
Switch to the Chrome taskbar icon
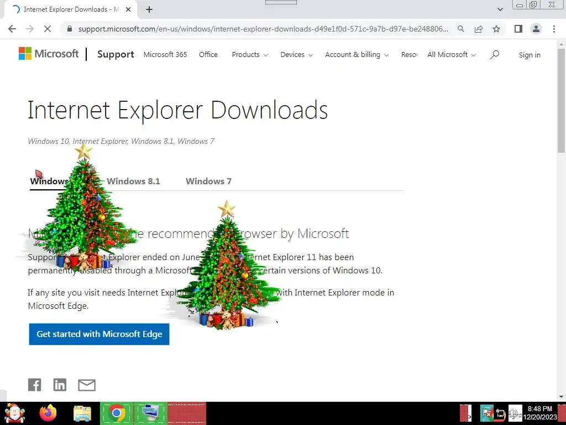tap(117, 413)
